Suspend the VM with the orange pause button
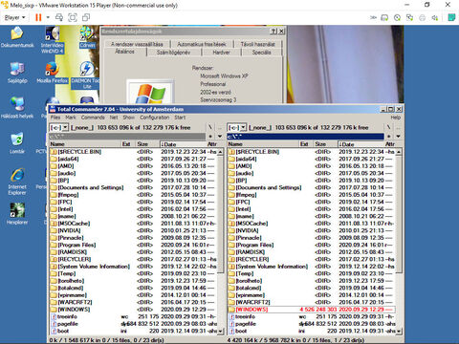Image resolution: width=459 pixels, height=344 pixels. [38, 17]
